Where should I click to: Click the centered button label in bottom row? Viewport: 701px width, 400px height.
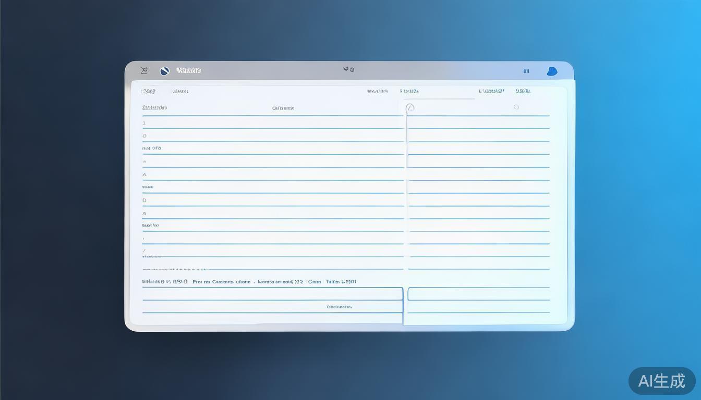(x=339, y=307)
